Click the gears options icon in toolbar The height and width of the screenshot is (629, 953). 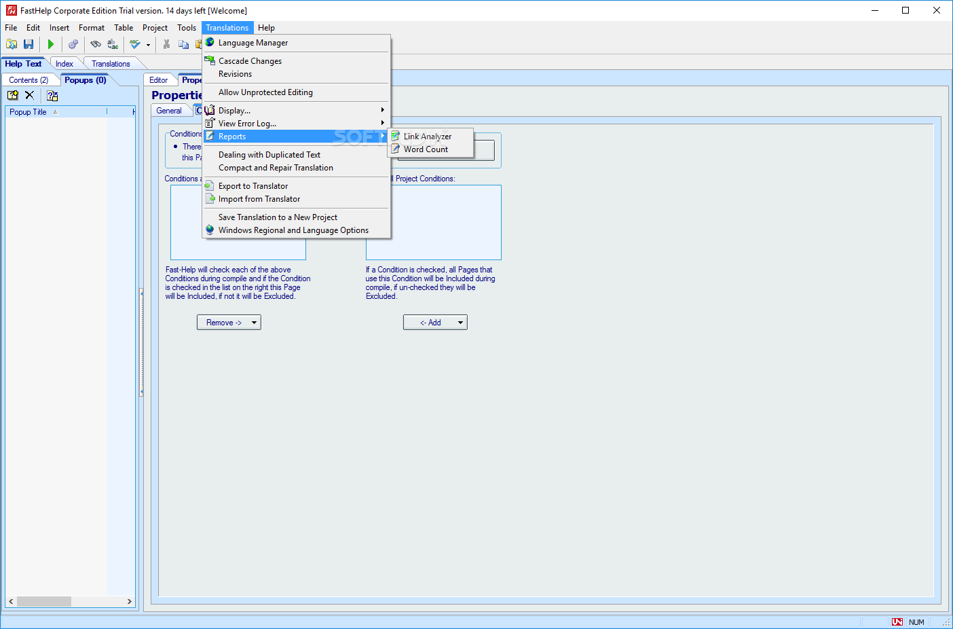coord(73,44)
